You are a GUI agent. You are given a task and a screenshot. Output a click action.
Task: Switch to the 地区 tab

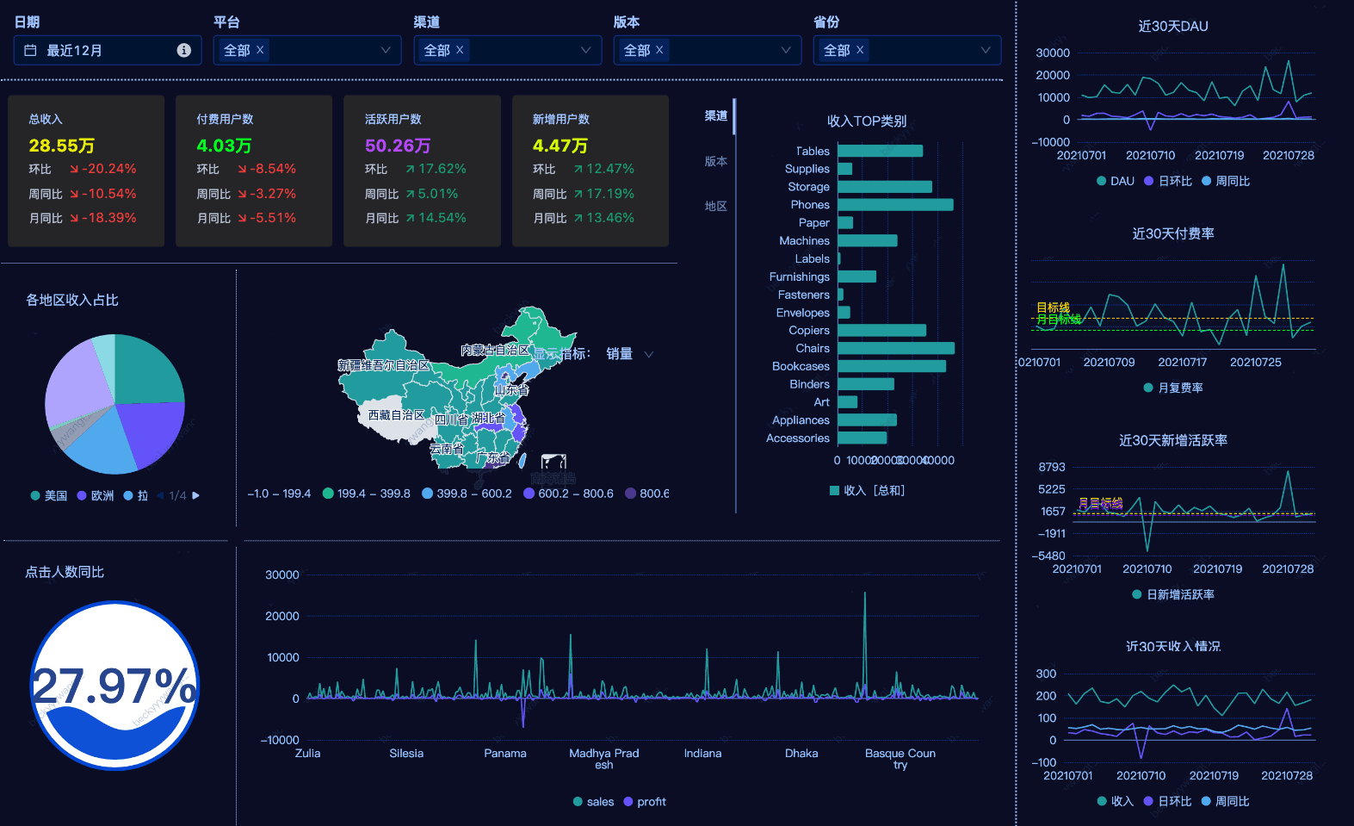pyautogui.click(x=715, y=207)
